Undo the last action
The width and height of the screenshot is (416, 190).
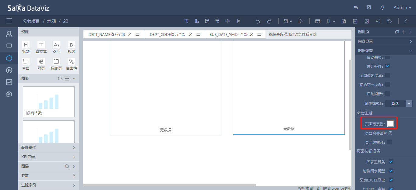coord(258,21)
